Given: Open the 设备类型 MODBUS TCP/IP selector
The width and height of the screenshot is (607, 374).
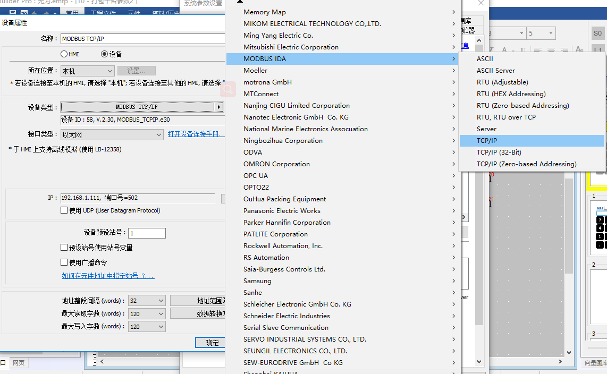Looking at the screenshot, I should 142,107.
